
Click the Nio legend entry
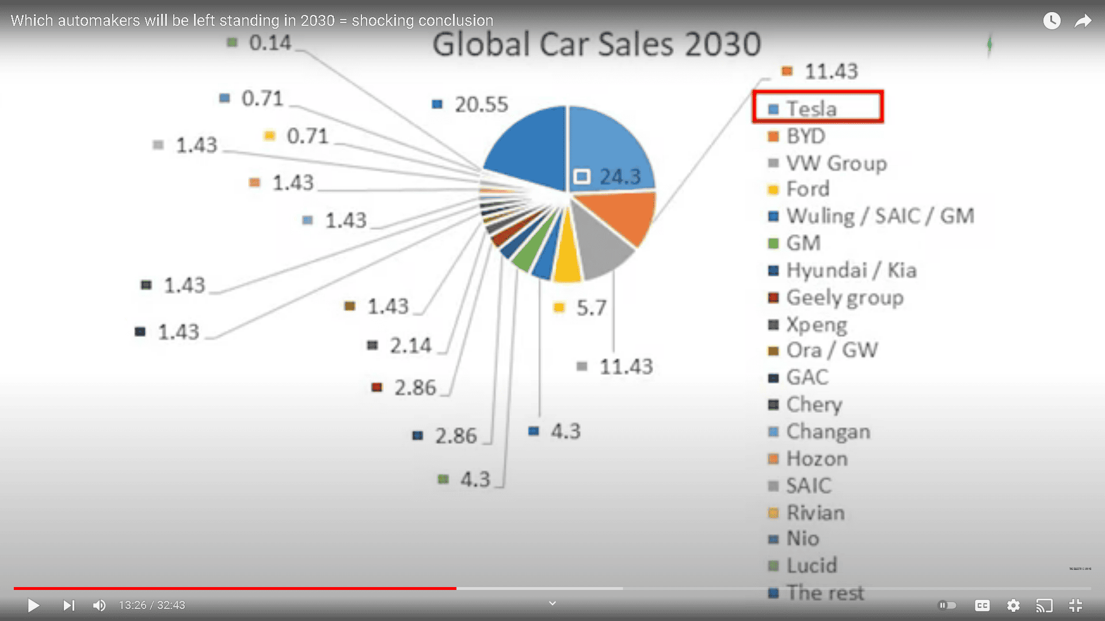click(794, 539)
